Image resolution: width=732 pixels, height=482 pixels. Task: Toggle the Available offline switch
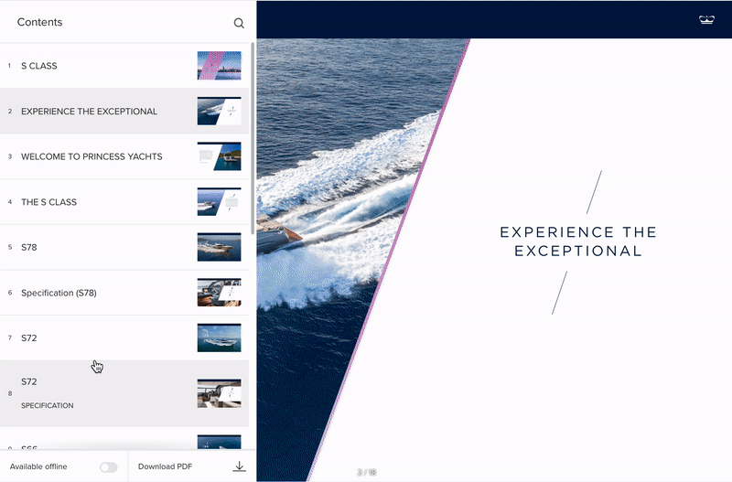point(108,467)
